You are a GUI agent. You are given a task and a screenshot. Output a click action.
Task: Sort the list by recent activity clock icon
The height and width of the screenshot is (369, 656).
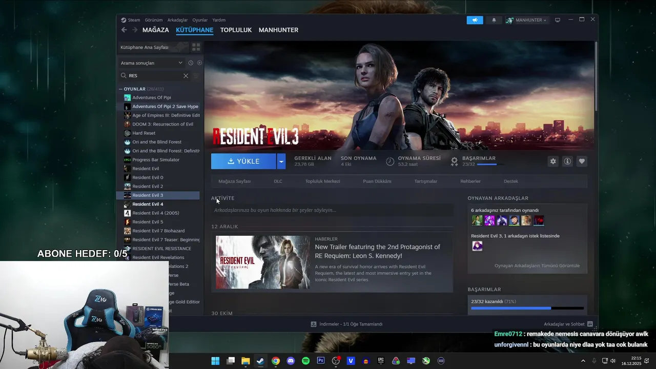pos(191,63)
